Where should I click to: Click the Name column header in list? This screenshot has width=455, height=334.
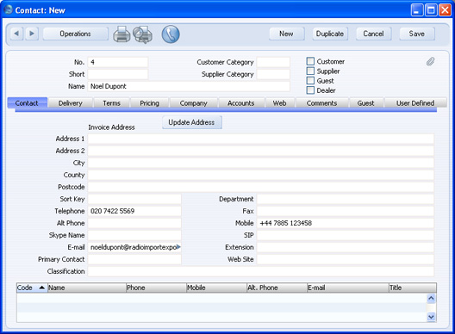tap(86, 288)
